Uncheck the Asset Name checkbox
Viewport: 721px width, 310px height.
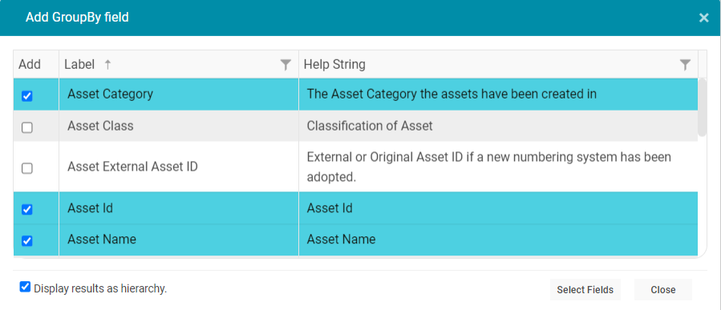click(x=27, y=240)
